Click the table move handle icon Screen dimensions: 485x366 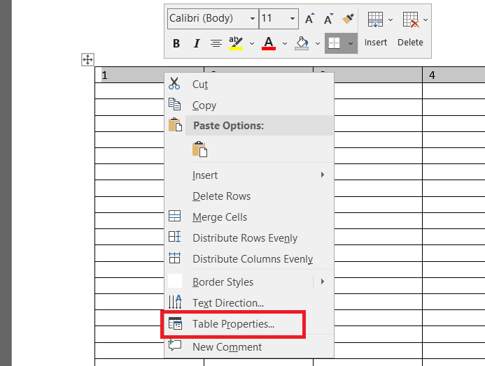point(88,60)
